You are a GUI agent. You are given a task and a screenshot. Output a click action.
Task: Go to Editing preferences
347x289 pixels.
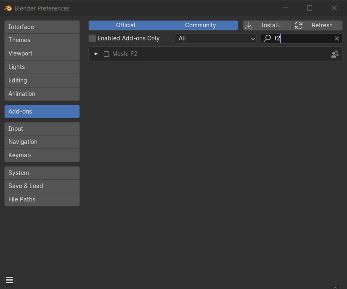42,80
